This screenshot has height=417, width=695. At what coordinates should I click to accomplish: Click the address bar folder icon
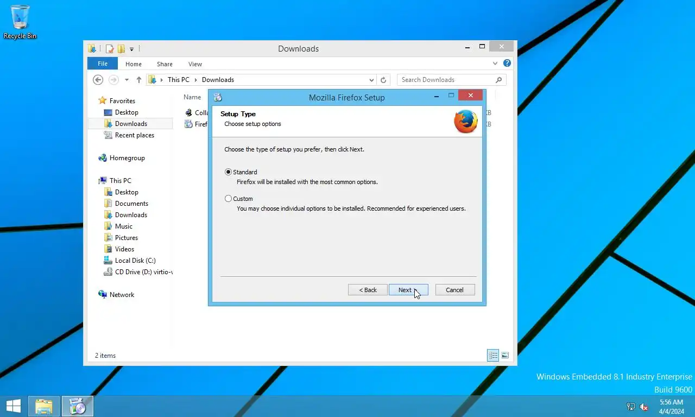153,80
